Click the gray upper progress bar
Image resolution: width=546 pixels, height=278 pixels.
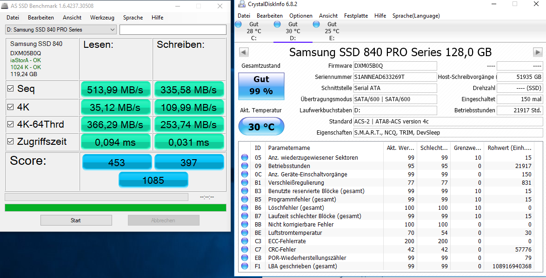pyautogui.click(x=96, y=197)
